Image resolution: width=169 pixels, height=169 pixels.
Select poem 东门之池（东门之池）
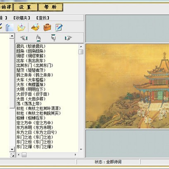[x=35, y=137]
